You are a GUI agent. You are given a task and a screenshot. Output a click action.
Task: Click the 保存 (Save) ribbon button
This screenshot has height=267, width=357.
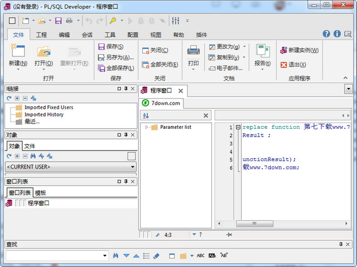point(110,47)
